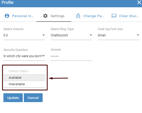
Task: Click the Change Password lock icon
Action: [x=78, y=16]
